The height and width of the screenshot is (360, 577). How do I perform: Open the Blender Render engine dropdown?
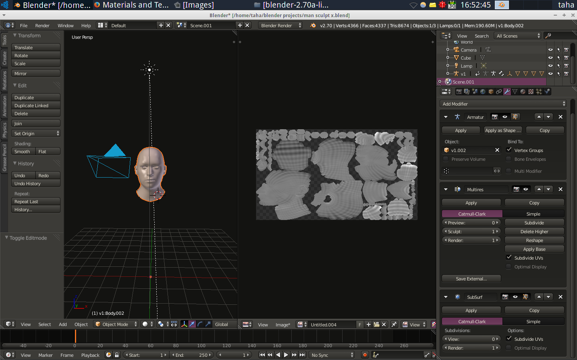pyautogui.click(x=280, y=25)
